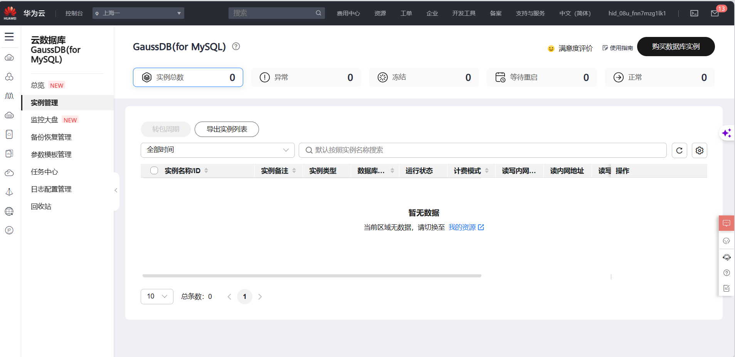
Task: Open account menu hid_08u_fnn7mzg1lk1
Action: [637, 13]
